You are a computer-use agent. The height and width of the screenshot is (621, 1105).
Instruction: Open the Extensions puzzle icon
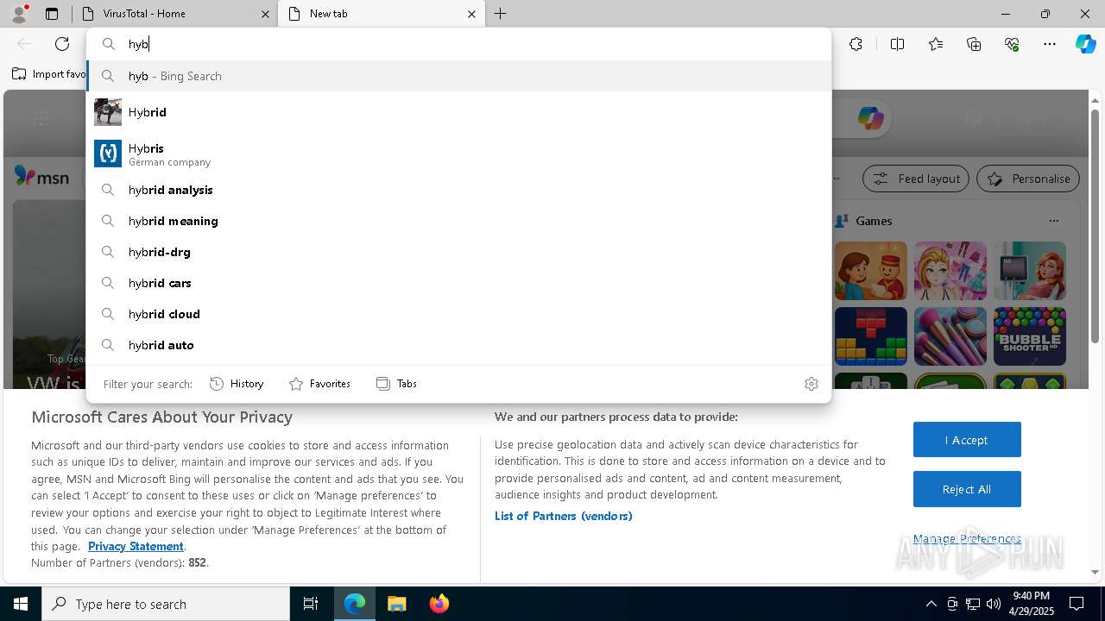click(856, 44)
